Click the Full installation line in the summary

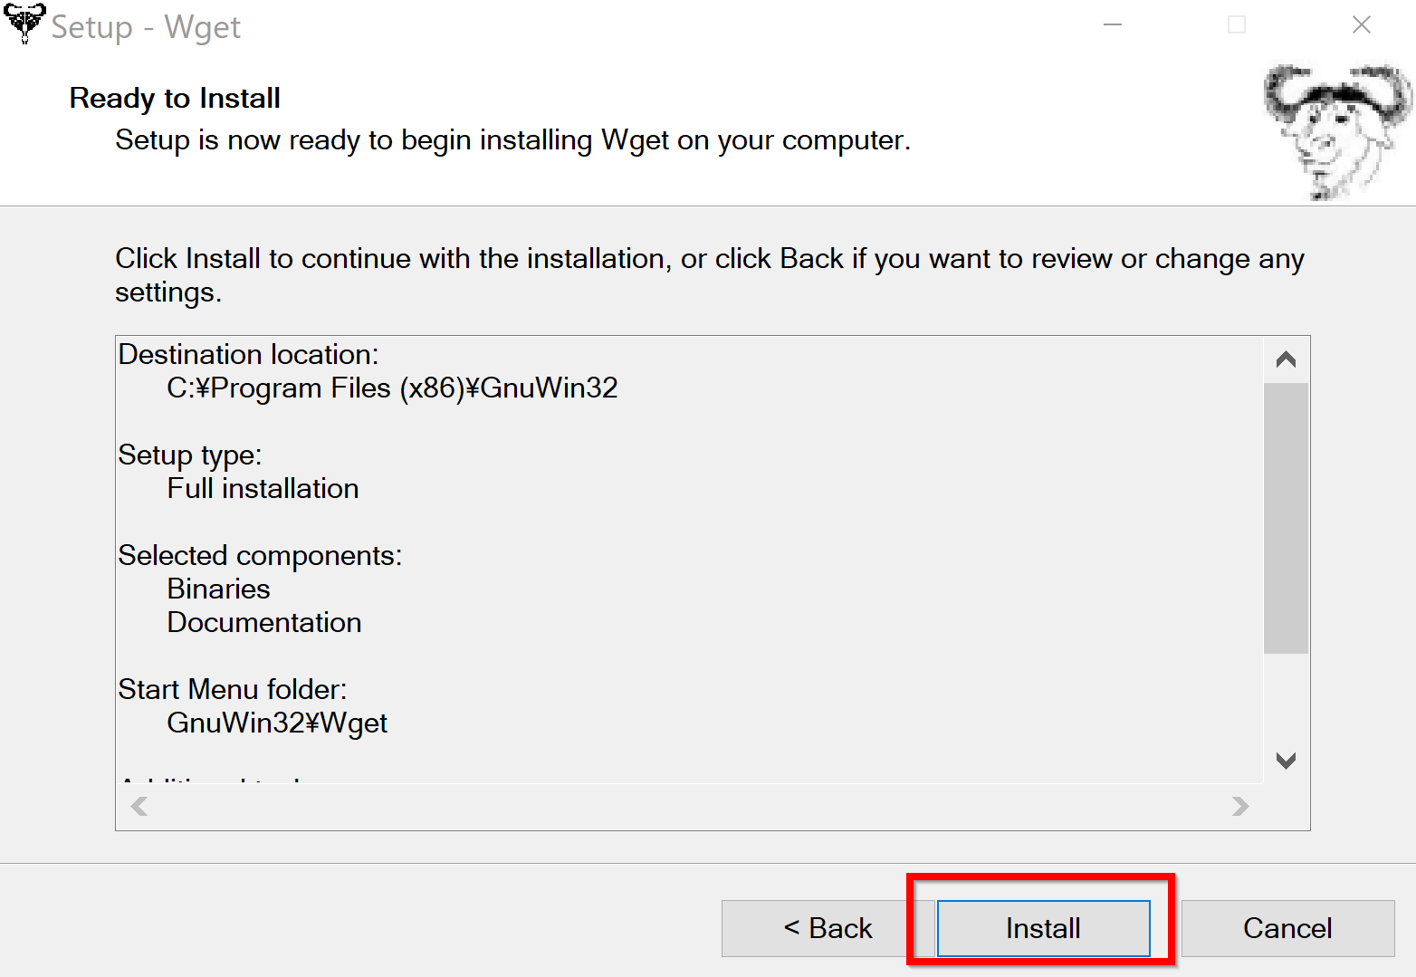tap(263, 488)
